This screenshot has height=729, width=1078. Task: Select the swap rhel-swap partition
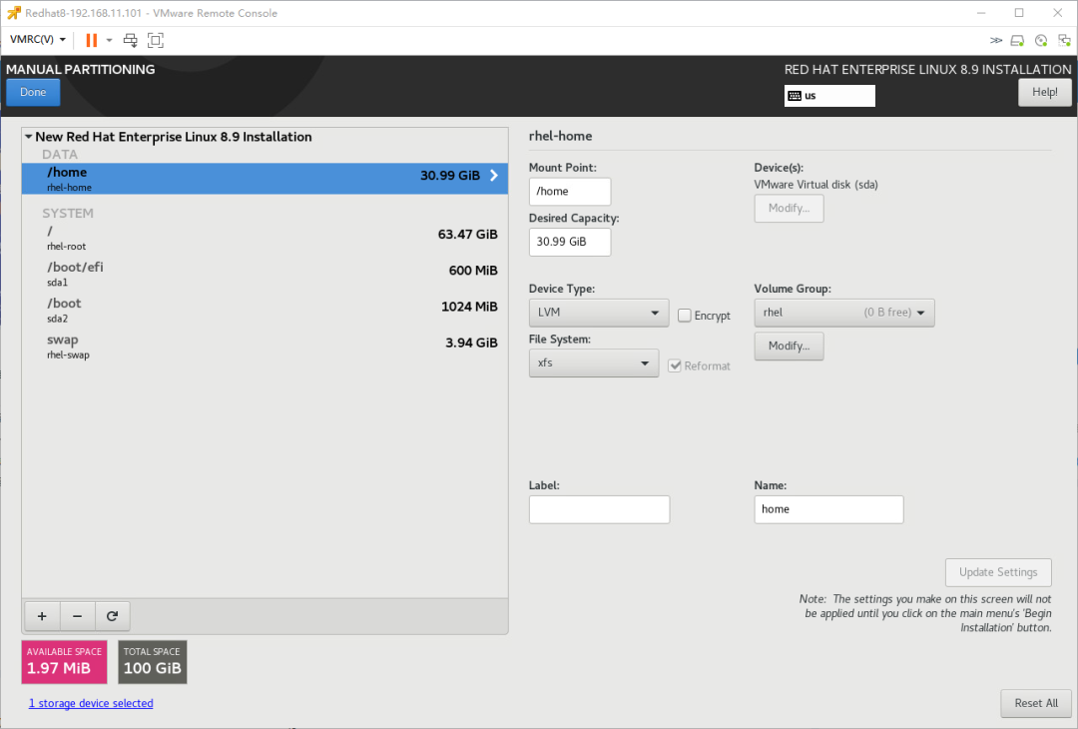pyautogui.click(x=265, y=347)
